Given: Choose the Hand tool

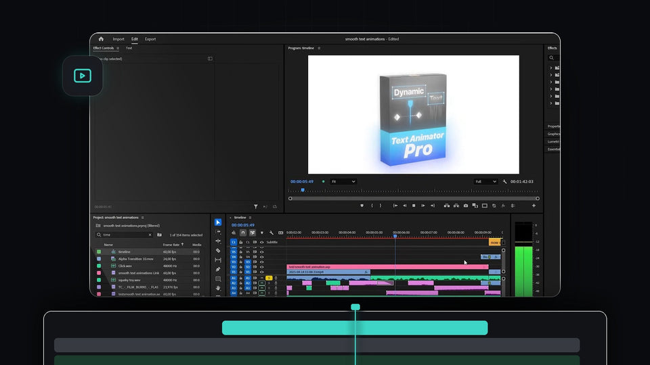Looking at the screenshot, I should [x=218, y=288].
